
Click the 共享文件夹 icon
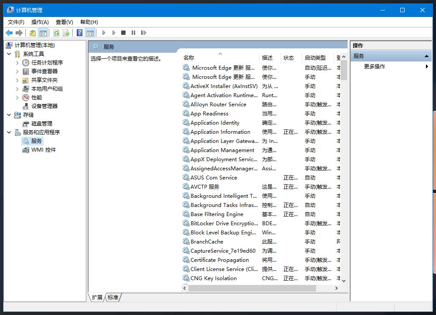point(26,80)
